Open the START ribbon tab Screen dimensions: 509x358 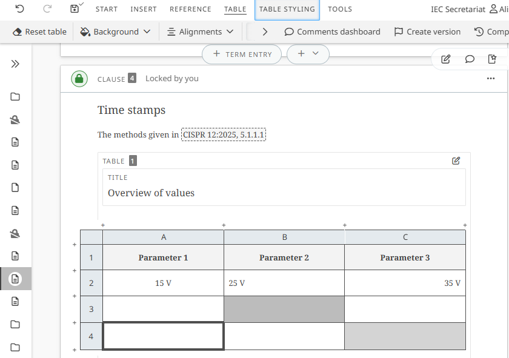click(x=107, y=9)
